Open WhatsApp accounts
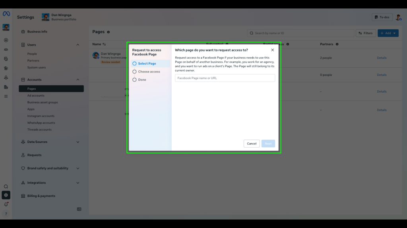 click(41, 123)
